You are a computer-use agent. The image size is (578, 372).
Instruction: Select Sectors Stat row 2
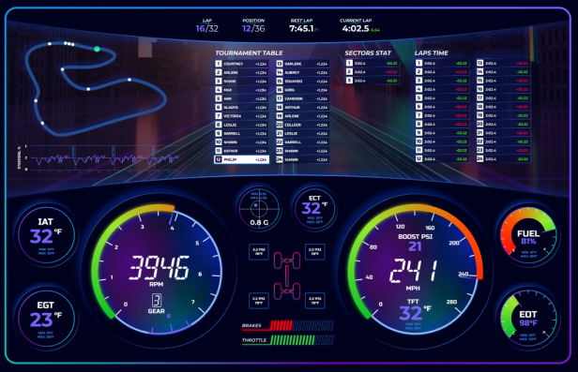click(x=373, y=72)
